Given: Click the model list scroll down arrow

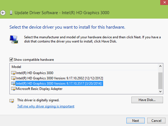Looking at the screenshot, I should tap(160, 91).
